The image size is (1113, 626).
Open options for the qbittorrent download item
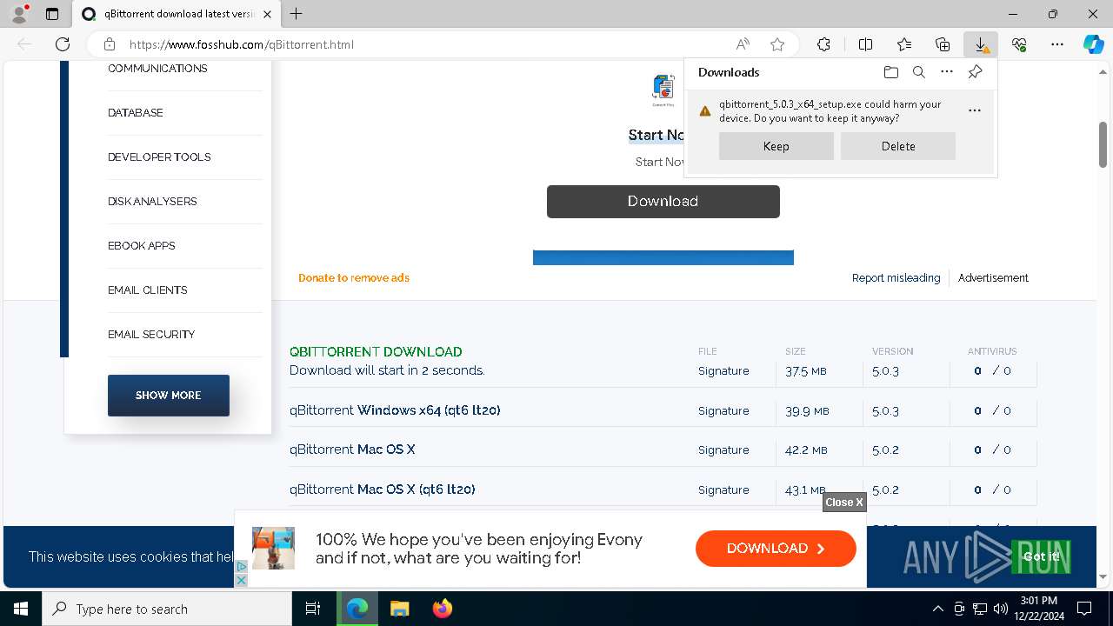coord(975,110)
